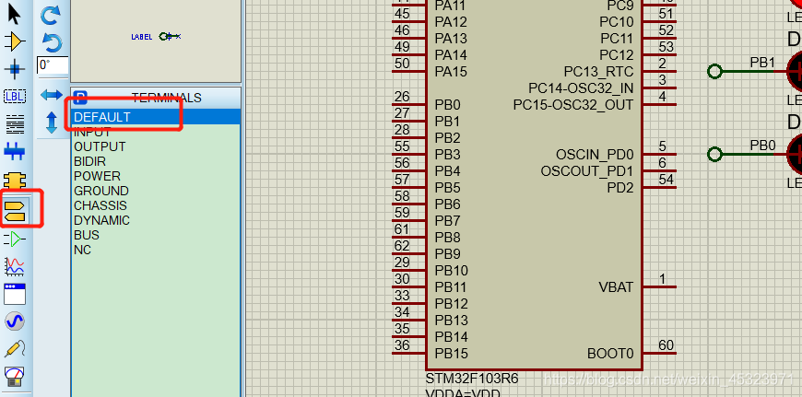Select the Text Script mode
The width and height of the screenshot is (802, 397).
tap(15, 123)
